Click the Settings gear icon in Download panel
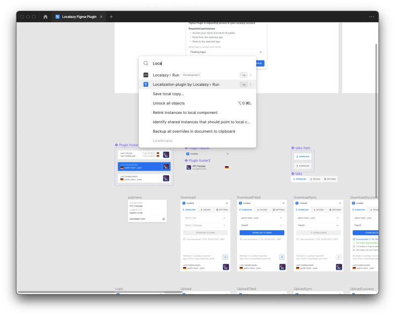 pyautogui.click(x=216, y=210)
